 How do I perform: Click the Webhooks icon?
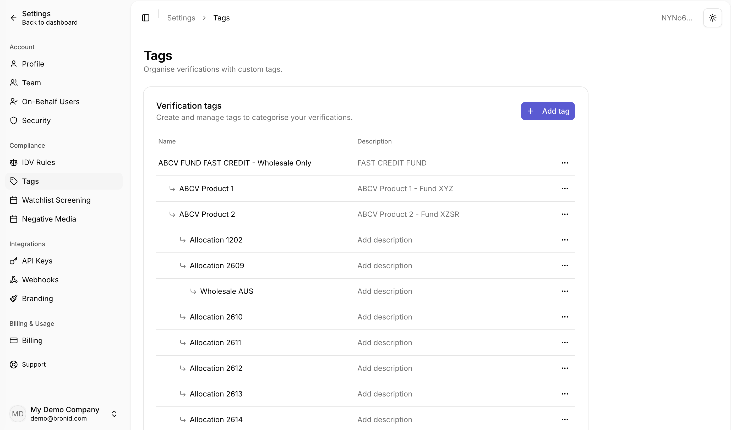pyautogui.click(x=14, y=280)
